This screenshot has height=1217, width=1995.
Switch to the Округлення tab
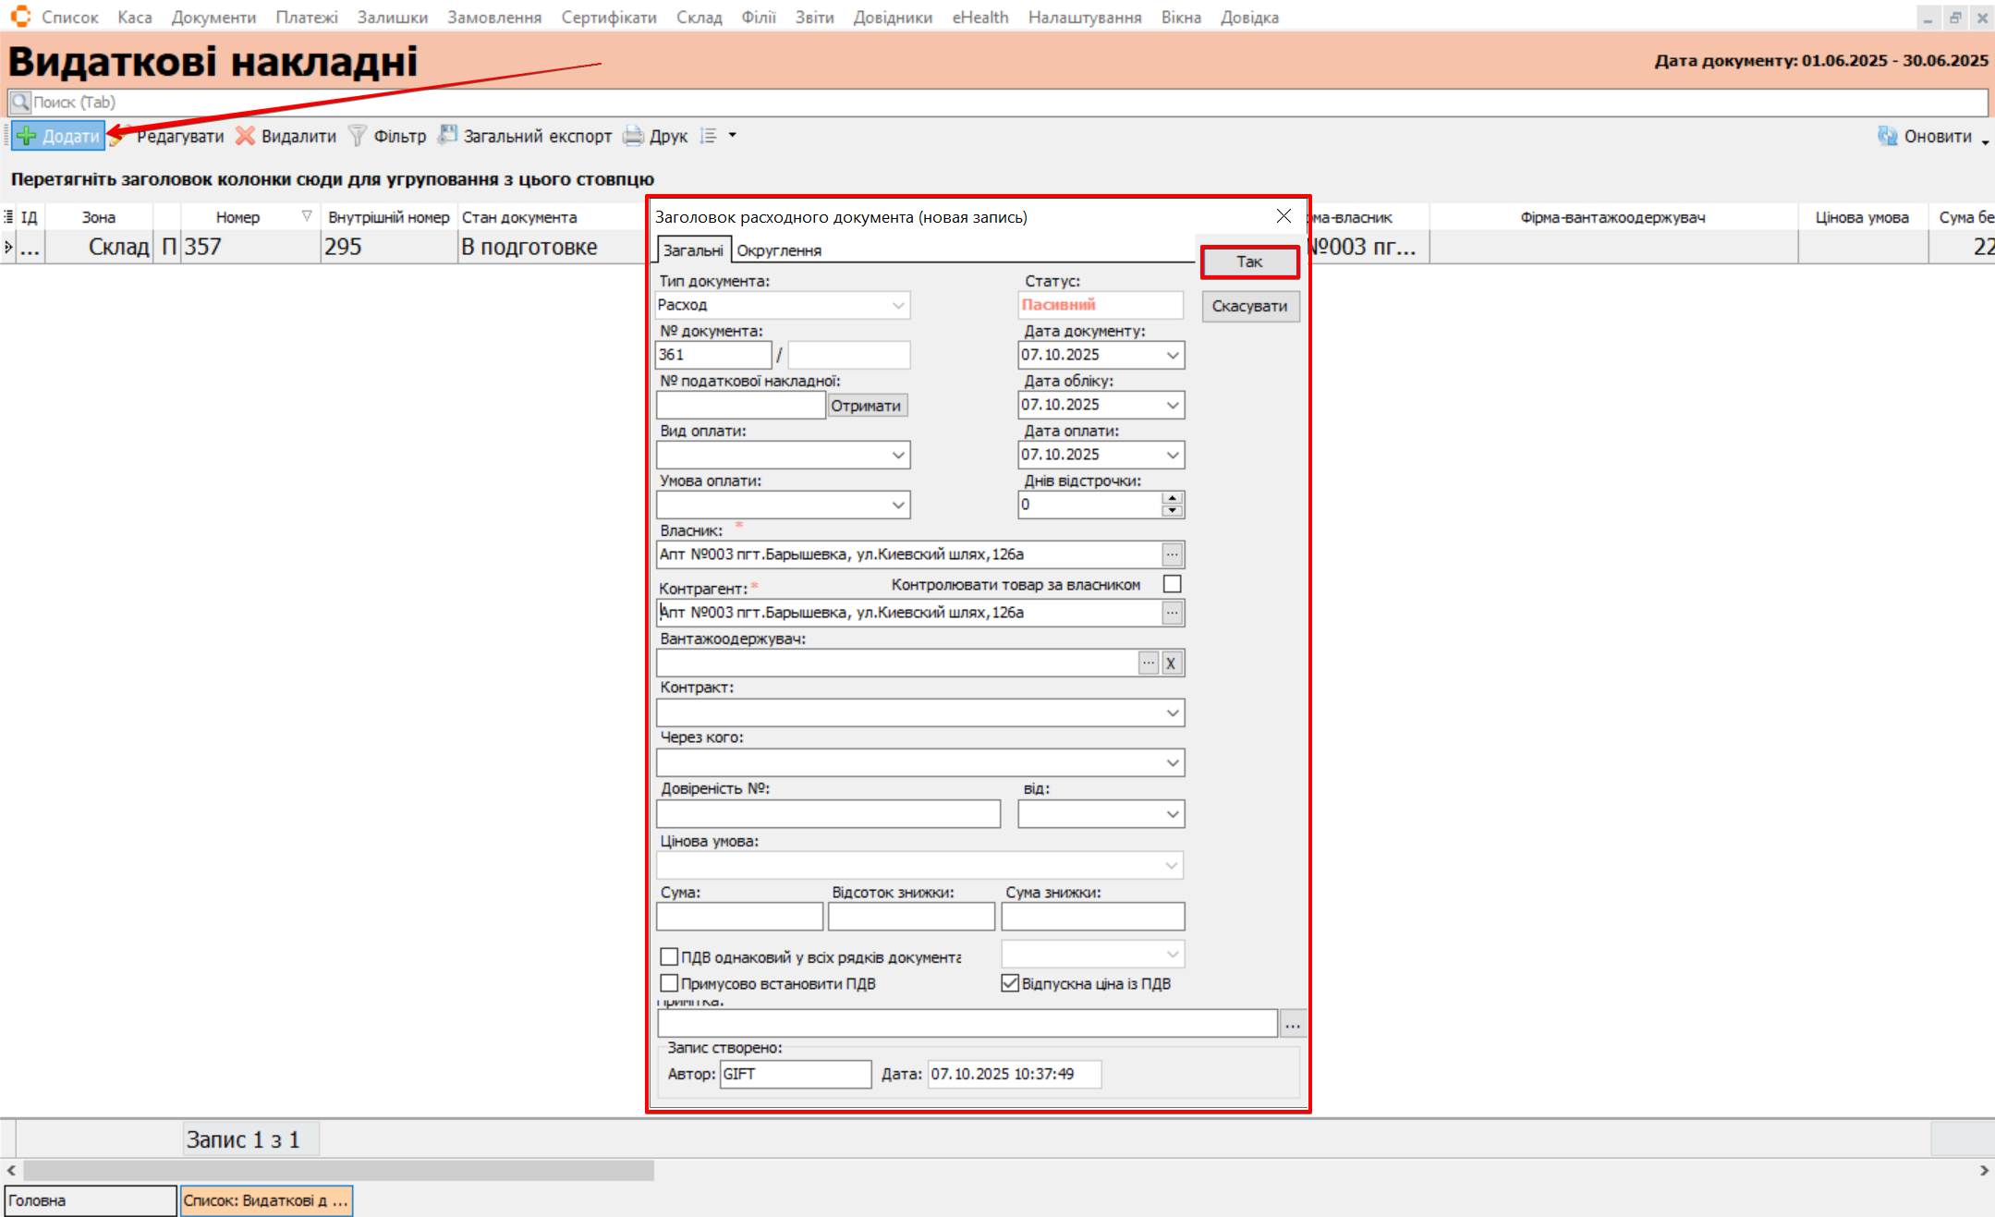[778, 250]
